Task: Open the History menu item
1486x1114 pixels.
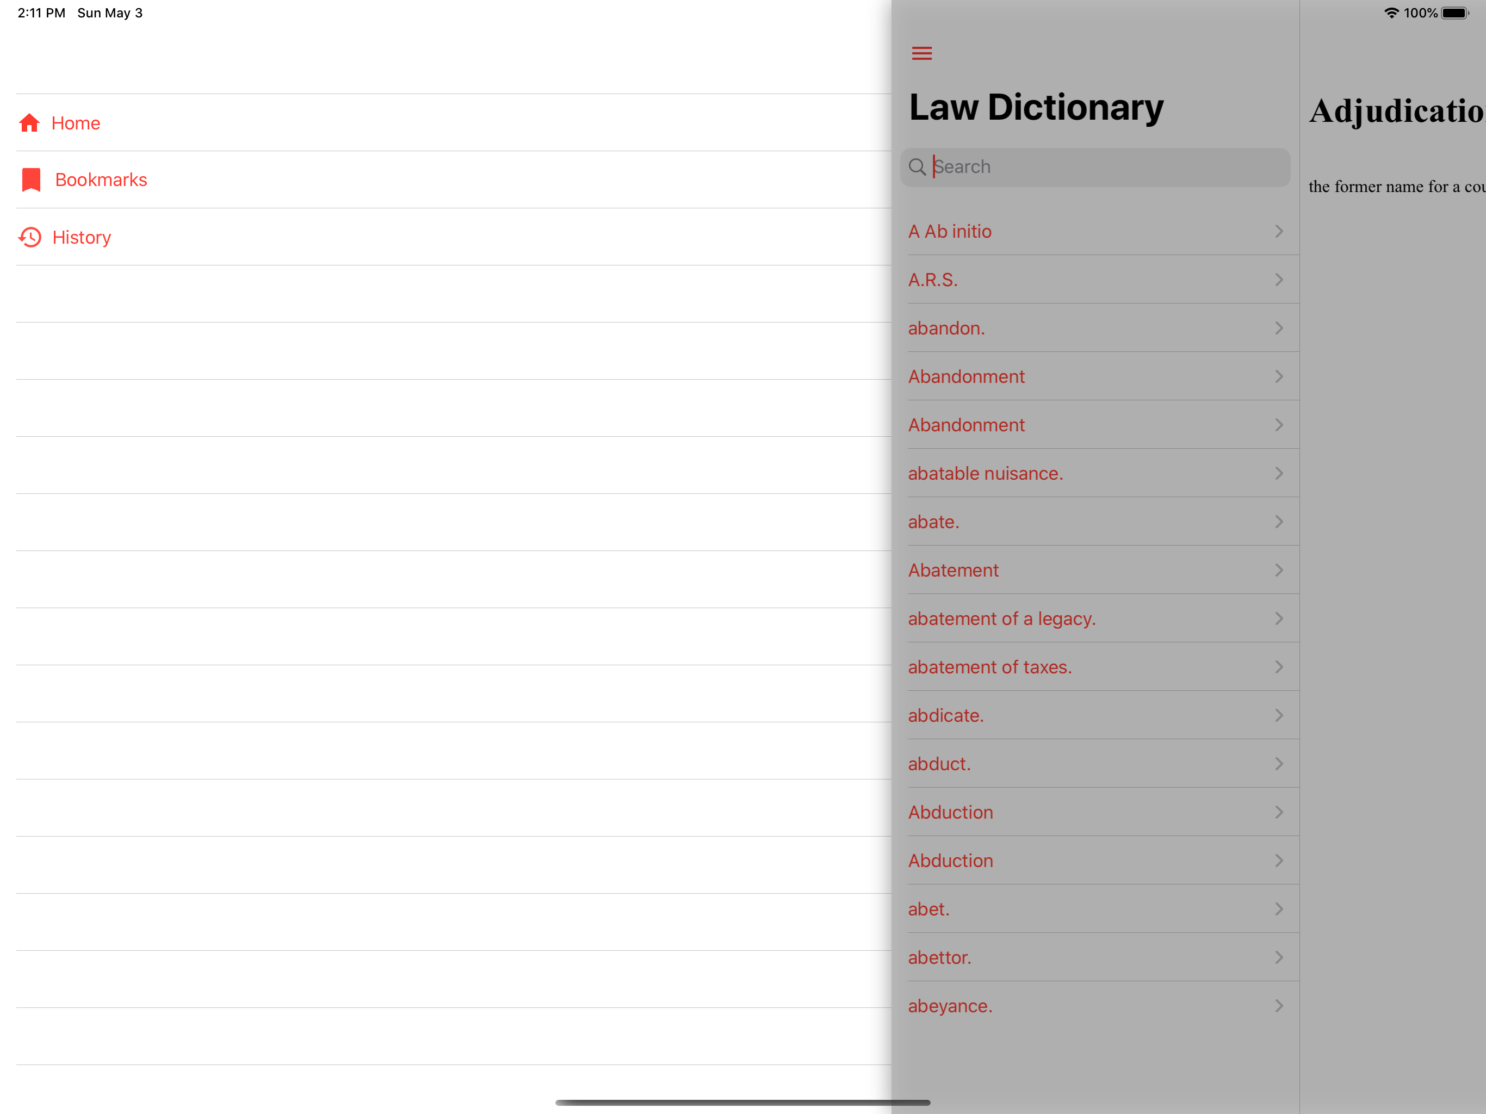Action: (81, 237)
